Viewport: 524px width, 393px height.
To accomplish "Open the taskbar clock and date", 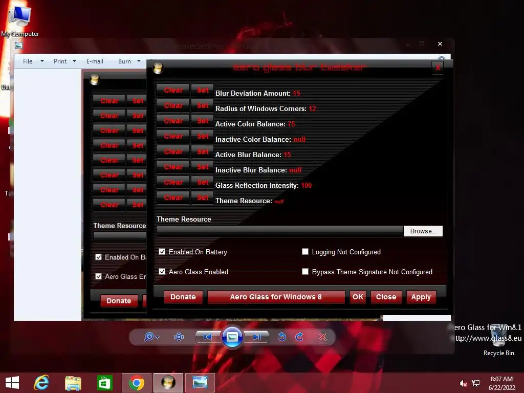I will click(501, 383).
